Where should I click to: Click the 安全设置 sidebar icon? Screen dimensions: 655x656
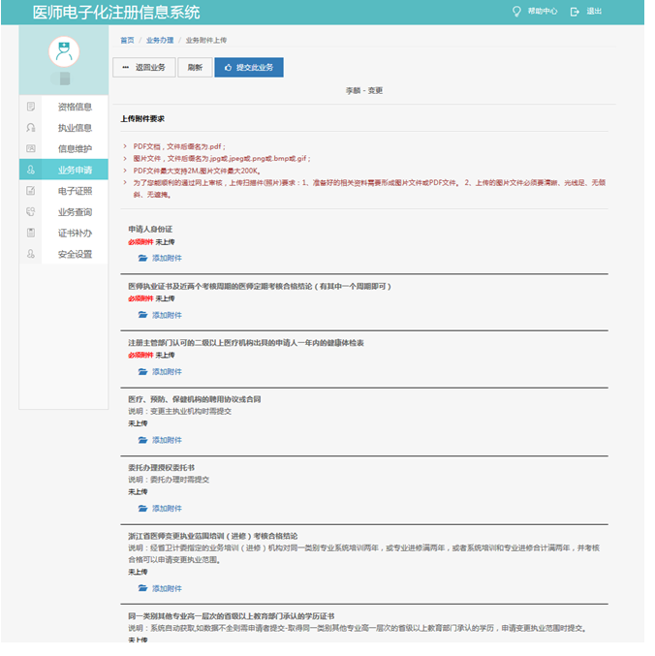(31, 254)
